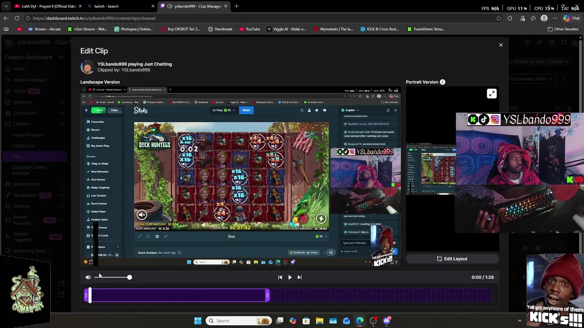Image resolution: width=584 pixels, height=328 pixels.
Task: Click the volume slider handle
Action: [130, 277]
